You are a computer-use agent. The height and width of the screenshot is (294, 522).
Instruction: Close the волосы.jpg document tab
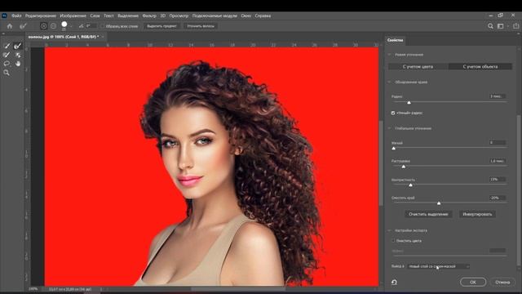click(103, 37)
